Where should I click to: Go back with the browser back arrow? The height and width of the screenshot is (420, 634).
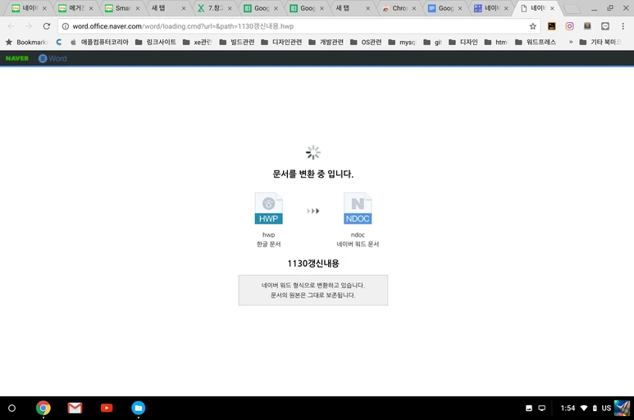(11, 26)
